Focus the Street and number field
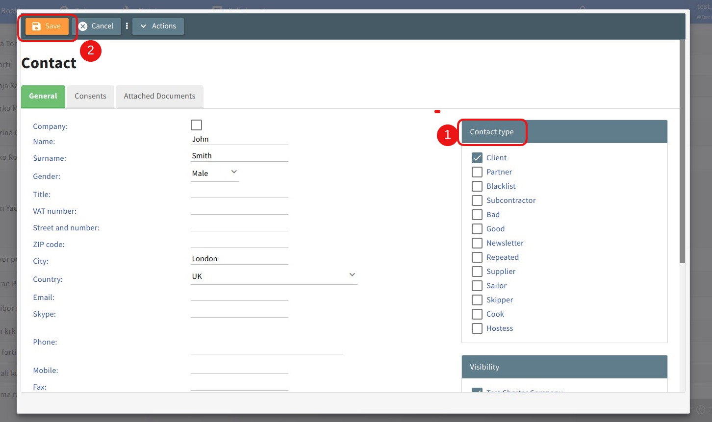The image size is (712, 422). 239,225
